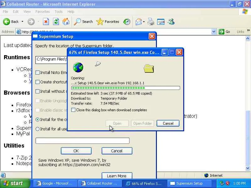Viewport: 251px width, 188px height.
Task: Open the Favorites menu
Action: (43, 12)
